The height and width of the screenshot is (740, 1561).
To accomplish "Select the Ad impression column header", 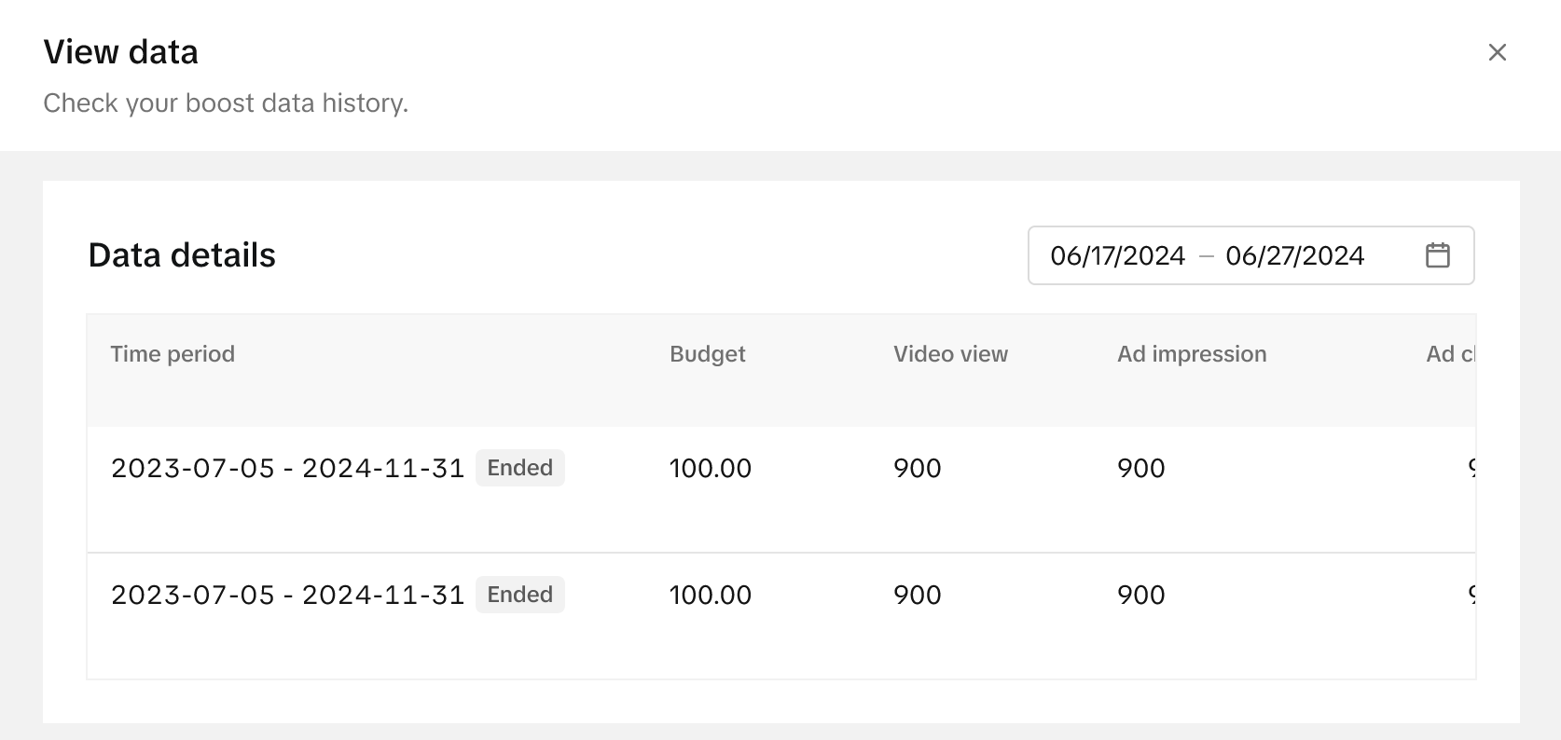I will [x=1192, y=354].
